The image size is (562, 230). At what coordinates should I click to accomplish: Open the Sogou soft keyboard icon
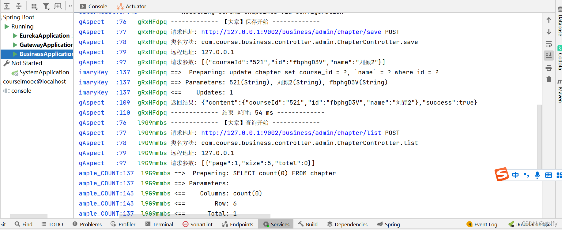coord(549,175)
